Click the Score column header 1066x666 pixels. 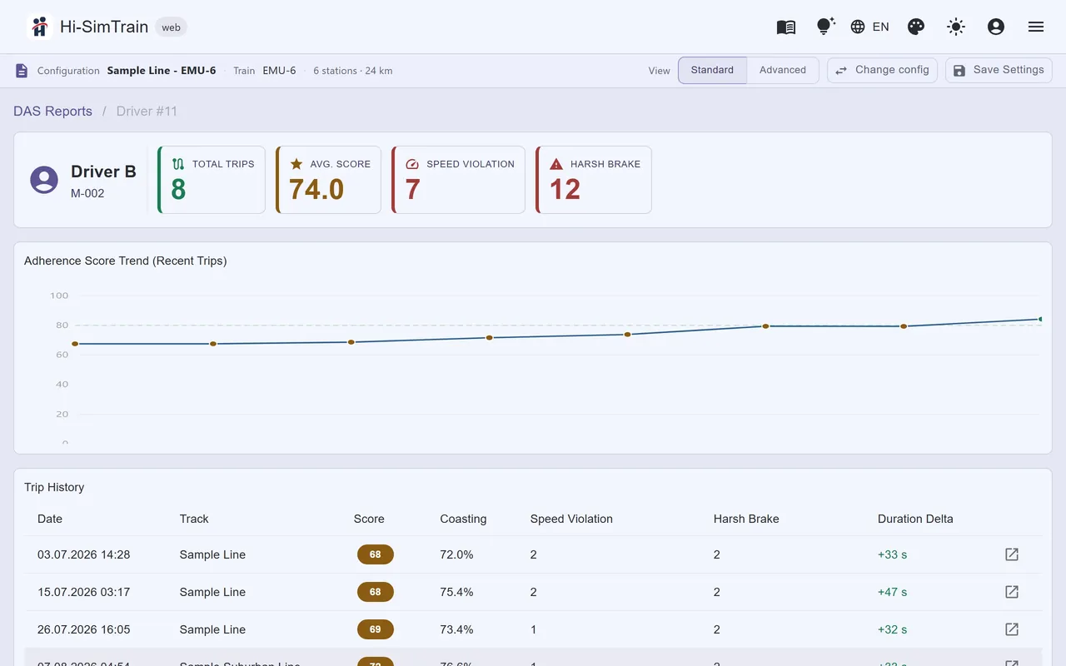[x=369, y=519]
